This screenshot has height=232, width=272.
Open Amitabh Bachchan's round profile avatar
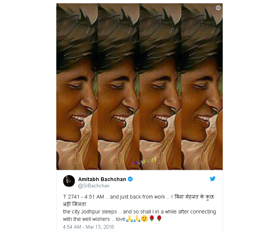click(x=69, y=181)
